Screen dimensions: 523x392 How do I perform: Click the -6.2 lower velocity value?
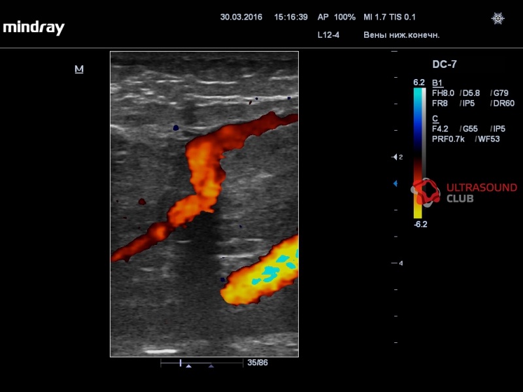420,224
